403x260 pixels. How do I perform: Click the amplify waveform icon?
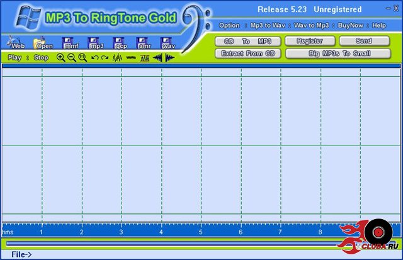[118, 58]
